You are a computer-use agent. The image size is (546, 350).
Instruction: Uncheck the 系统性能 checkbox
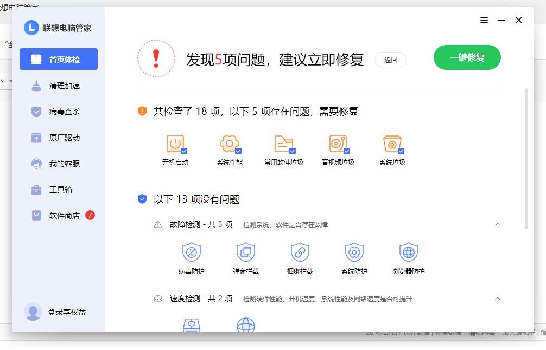[x=238, y=151]
